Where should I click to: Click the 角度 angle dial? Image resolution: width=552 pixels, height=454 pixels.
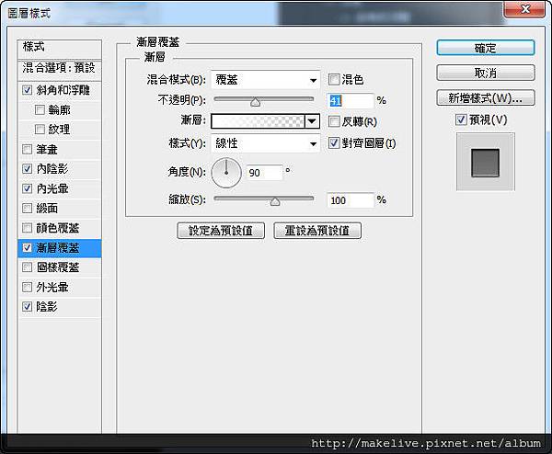pos(226,173)
